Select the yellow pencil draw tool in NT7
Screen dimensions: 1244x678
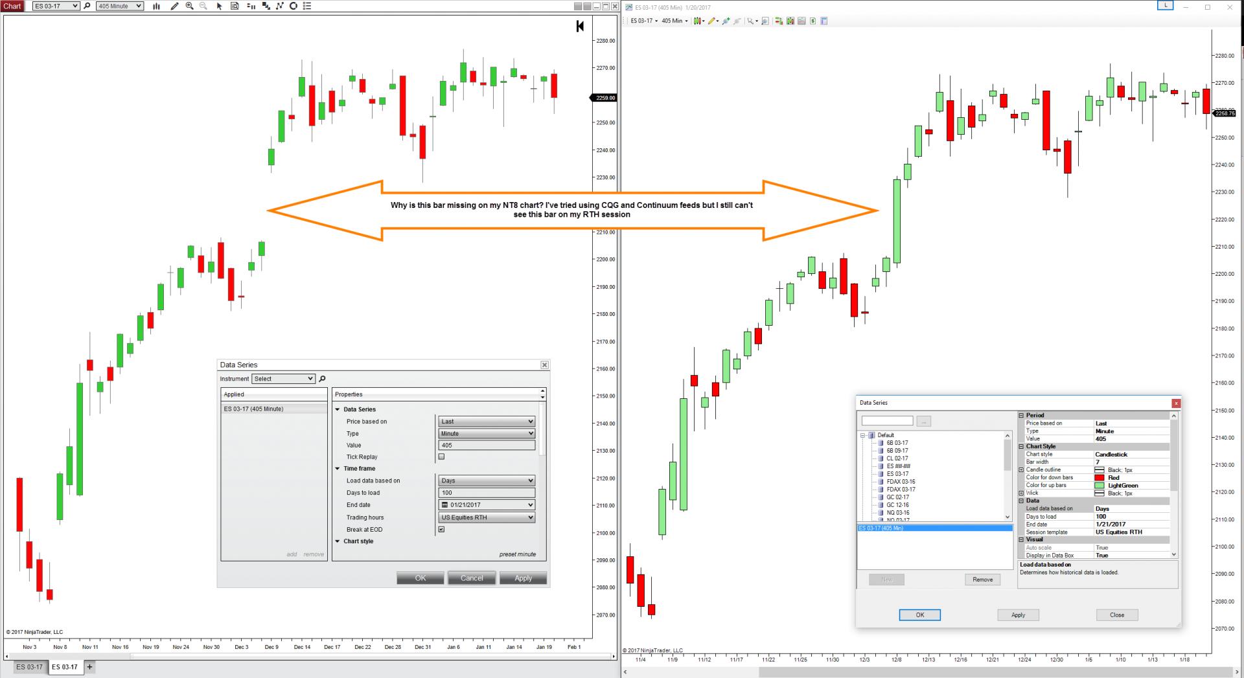pyautogui.click(x=711, y=21)
